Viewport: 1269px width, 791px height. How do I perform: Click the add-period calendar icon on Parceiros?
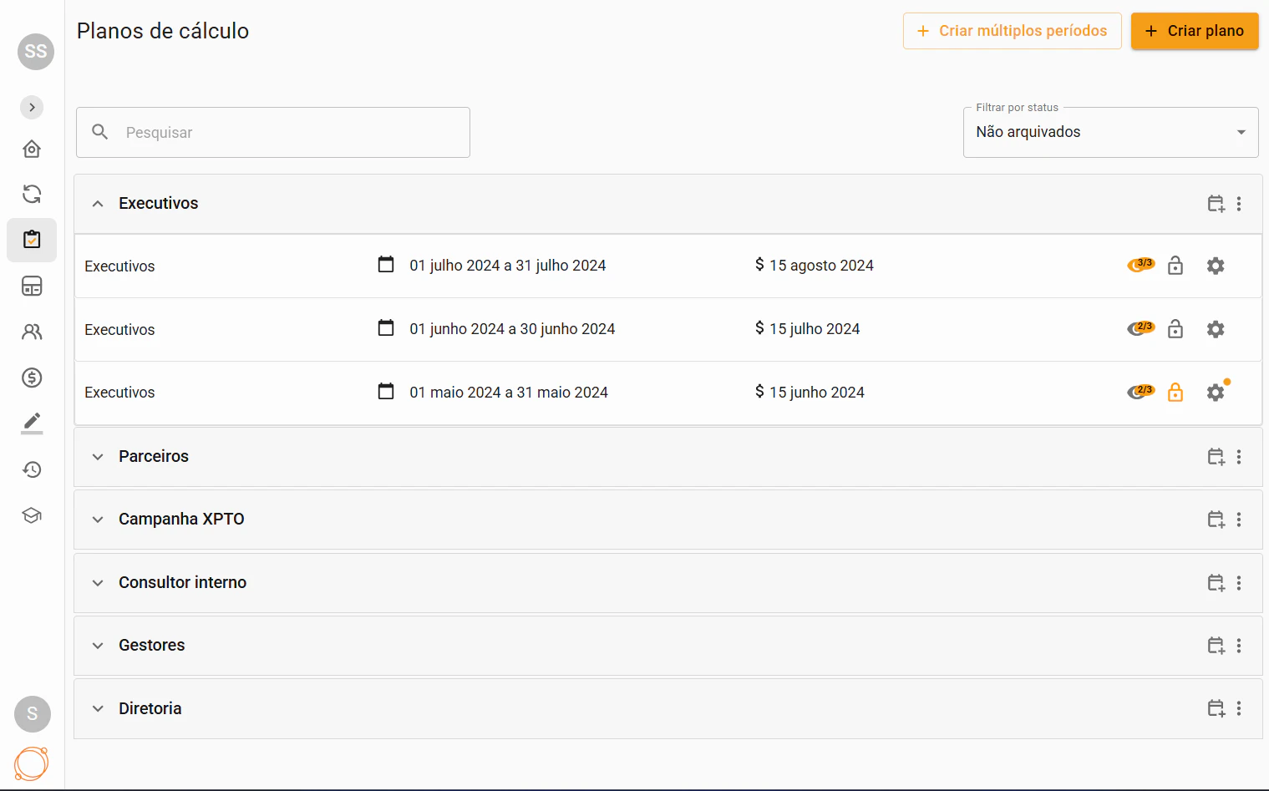click(1216, 457)
